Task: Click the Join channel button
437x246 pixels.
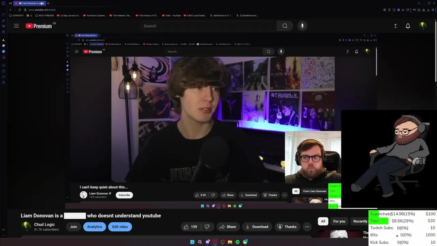Action: click(x=73, y=227)
